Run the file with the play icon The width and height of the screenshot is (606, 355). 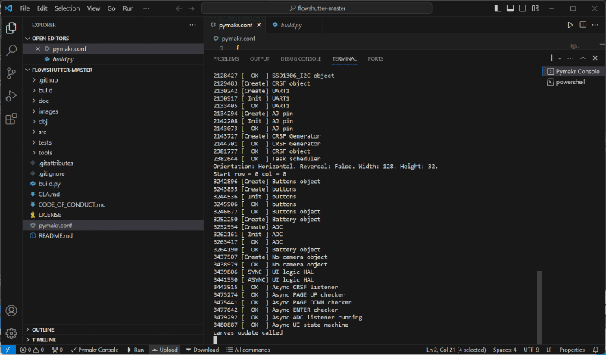tap(570, 25)
